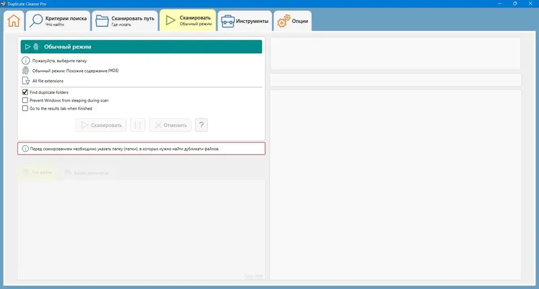Click the magnifier icon in Критерии поиска
This screenshot has width=539, height=289.
point(36,21)
